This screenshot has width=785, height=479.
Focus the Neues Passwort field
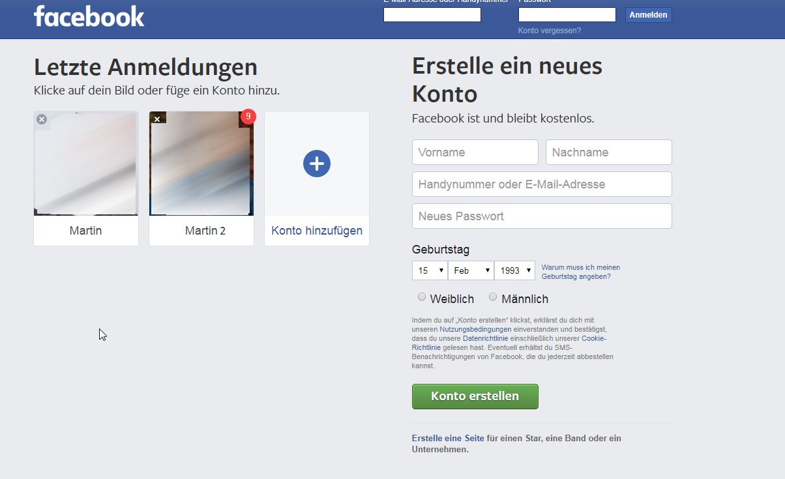click(x=542, y=216)
